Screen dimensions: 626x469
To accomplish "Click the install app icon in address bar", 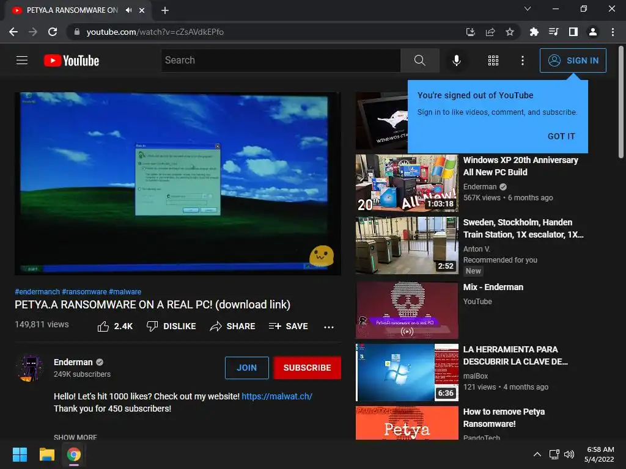I will (470, 32).
